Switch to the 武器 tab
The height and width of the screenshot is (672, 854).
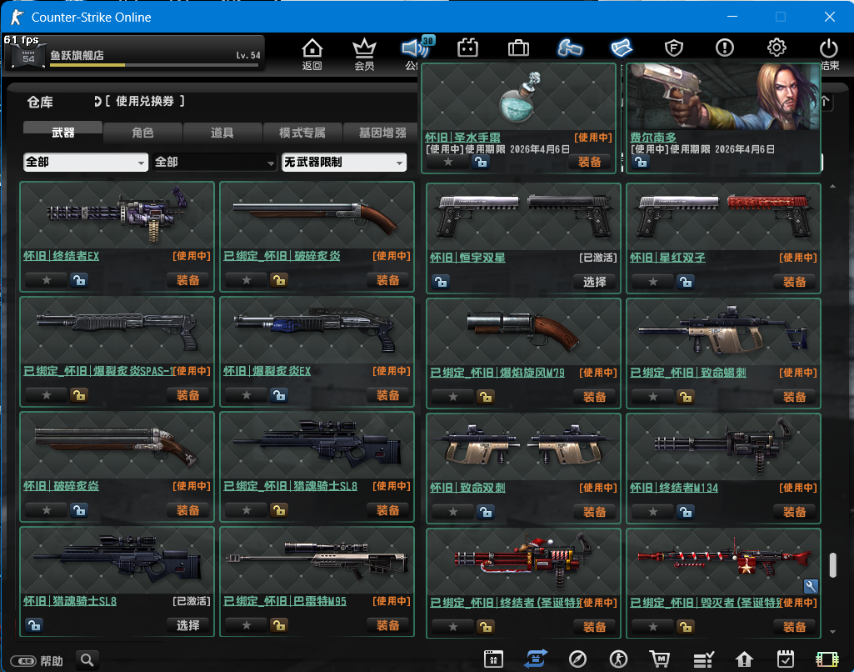(x=62, y=133)
